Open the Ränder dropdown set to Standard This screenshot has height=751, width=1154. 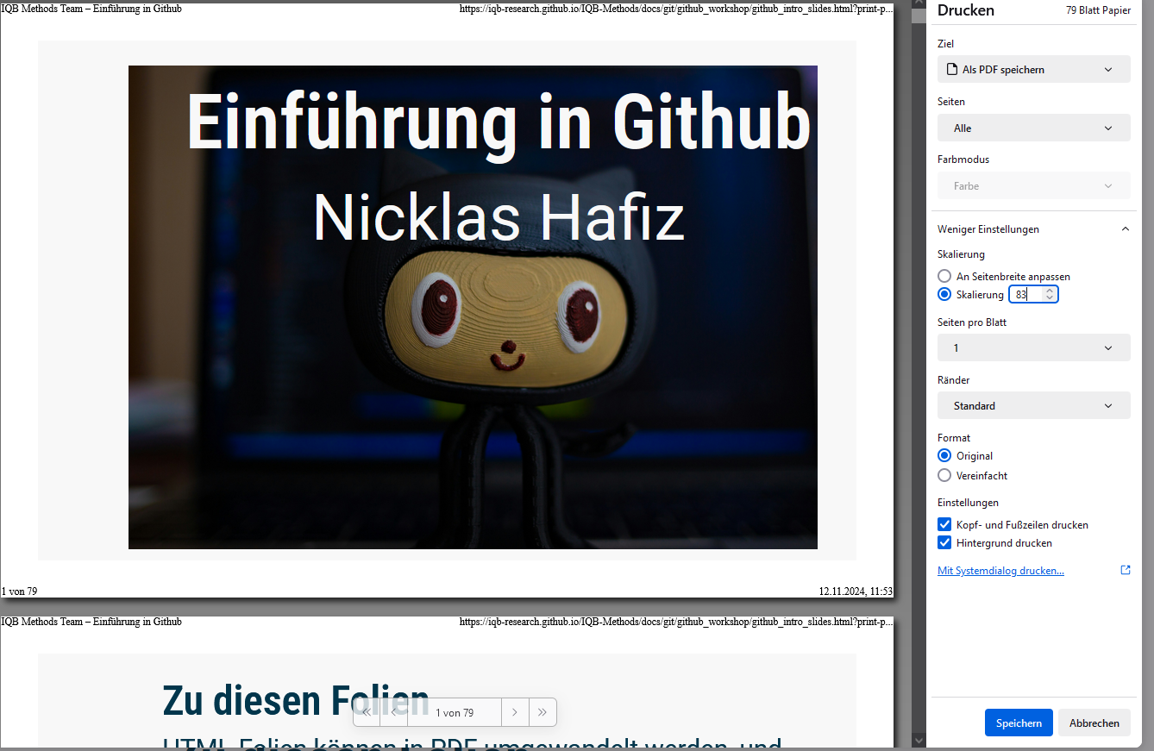tap(1033, 406)
